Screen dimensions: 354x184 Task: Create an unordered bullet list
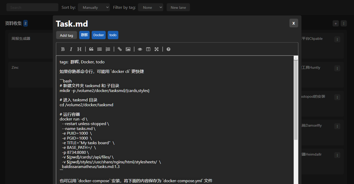(99, 49)
